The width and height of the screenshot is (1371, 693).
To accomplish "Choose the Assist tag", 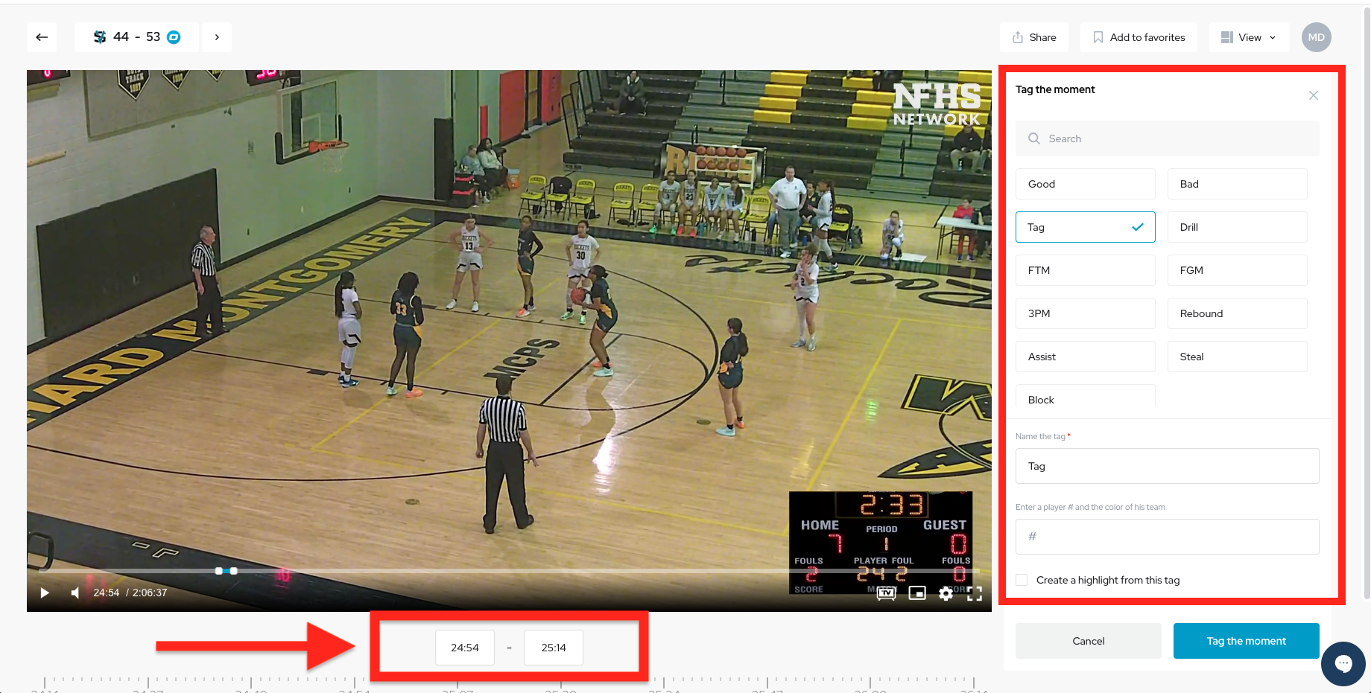I will [1085, 357].
